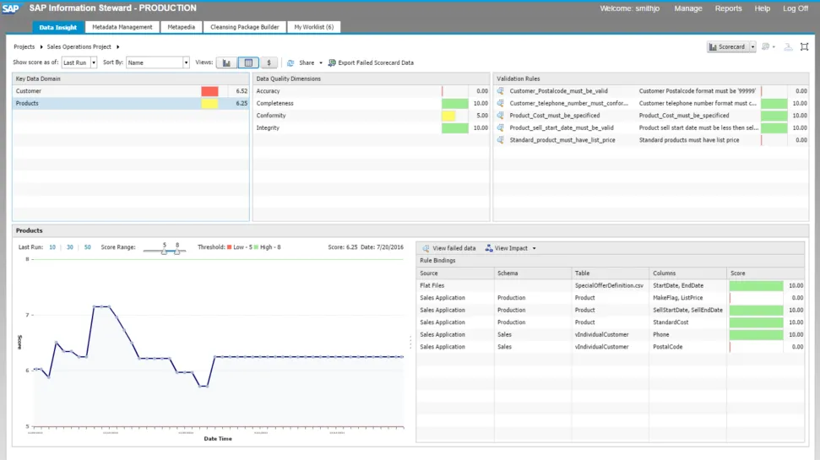Click the full screen maximize icon
The width and height of the screenshot is (820, 460).
[804, 46]
